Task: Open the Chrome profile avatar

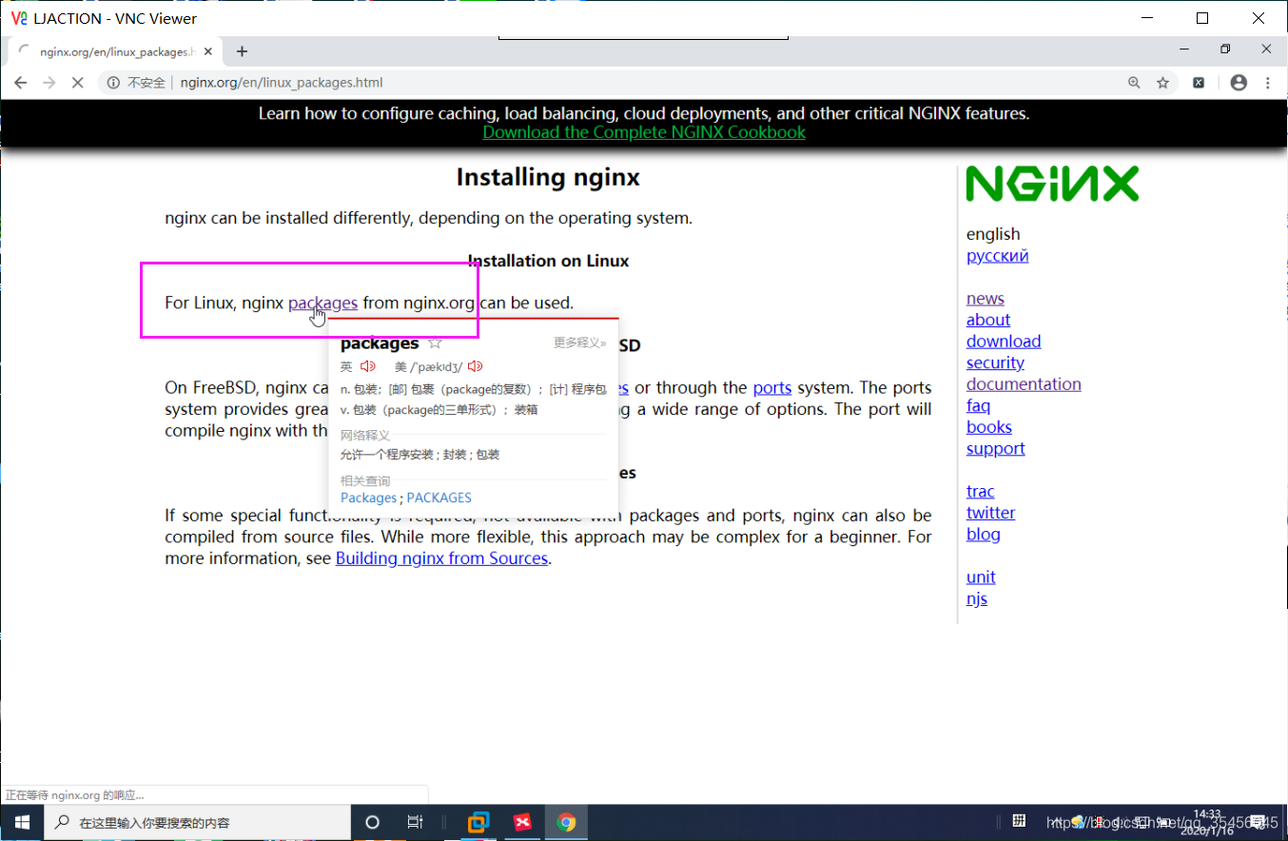Action: pos(1239,83)
